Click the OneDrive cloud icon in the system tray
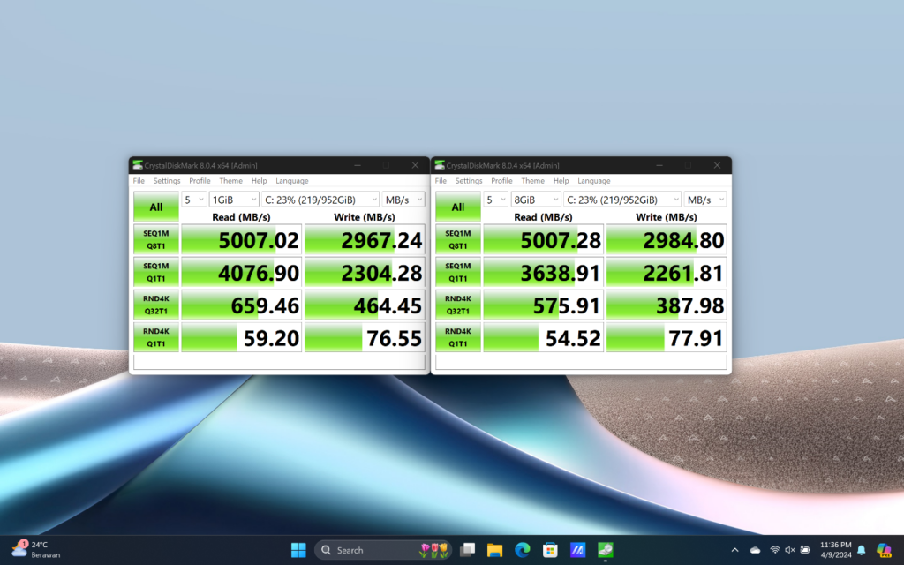Screen dimensions: 904x565 pos(755,549)
